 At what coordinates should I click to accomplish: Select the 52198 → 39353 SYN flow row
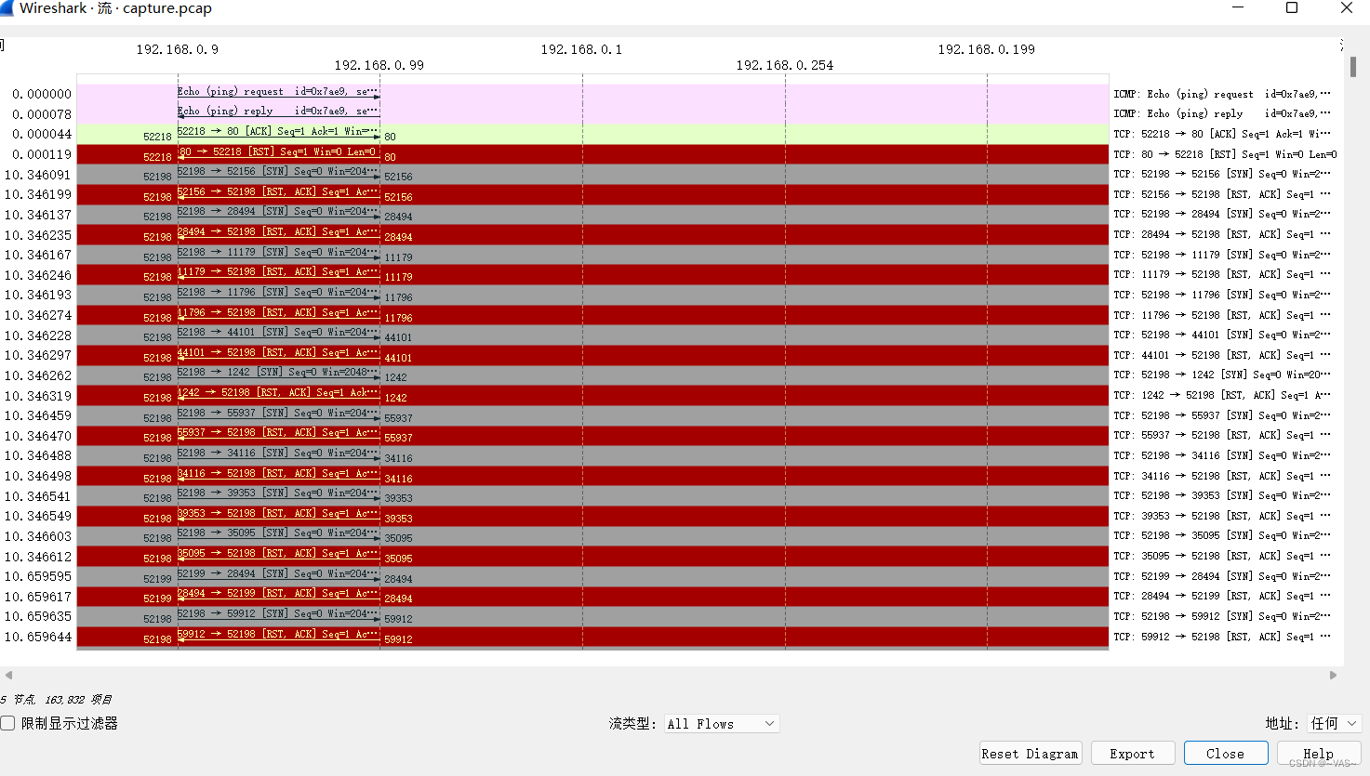592,497
